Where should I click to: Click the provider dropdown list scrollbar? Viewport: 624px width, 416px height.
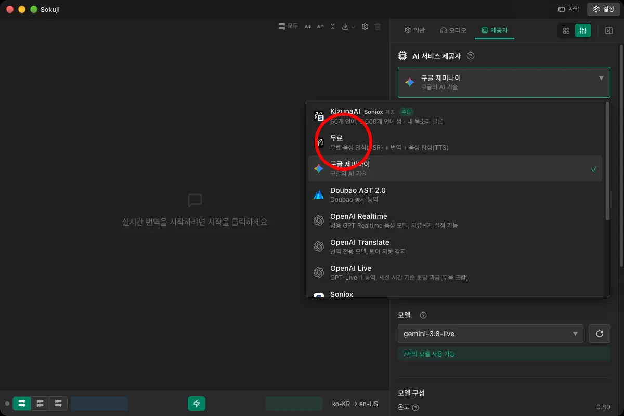pyautogui.click(x=607, y=161)
